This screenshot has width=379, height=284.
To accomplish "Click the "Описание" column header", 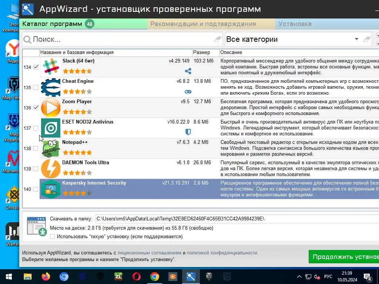I will pyautogui.click(x=299, y=53).
